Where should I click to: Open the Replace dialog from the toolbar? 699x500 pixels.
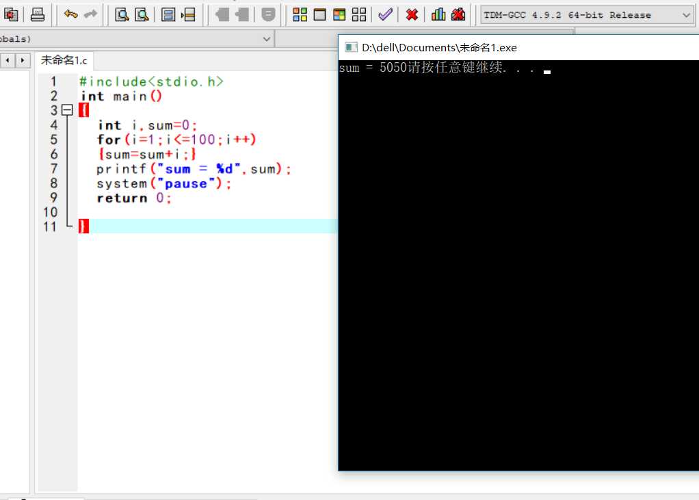click(142, 15)
